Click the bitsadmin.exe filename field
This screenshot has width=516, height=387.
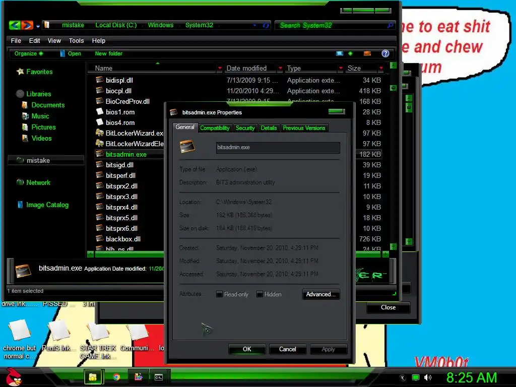[278, 148]
